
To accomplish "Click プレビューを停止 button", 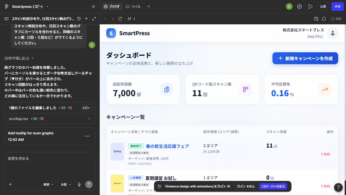I will [x=246, y=186].
